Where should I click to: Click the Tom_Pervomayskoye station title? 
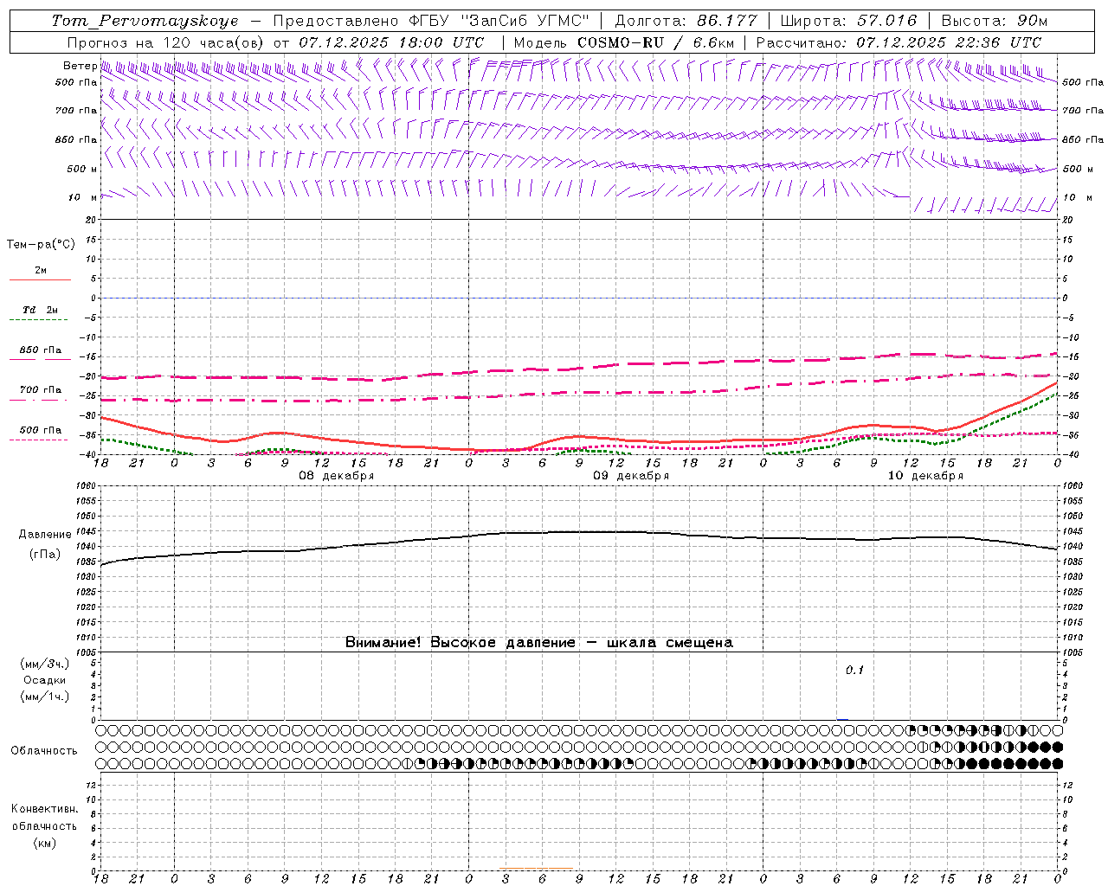click(x=145, y=21)
